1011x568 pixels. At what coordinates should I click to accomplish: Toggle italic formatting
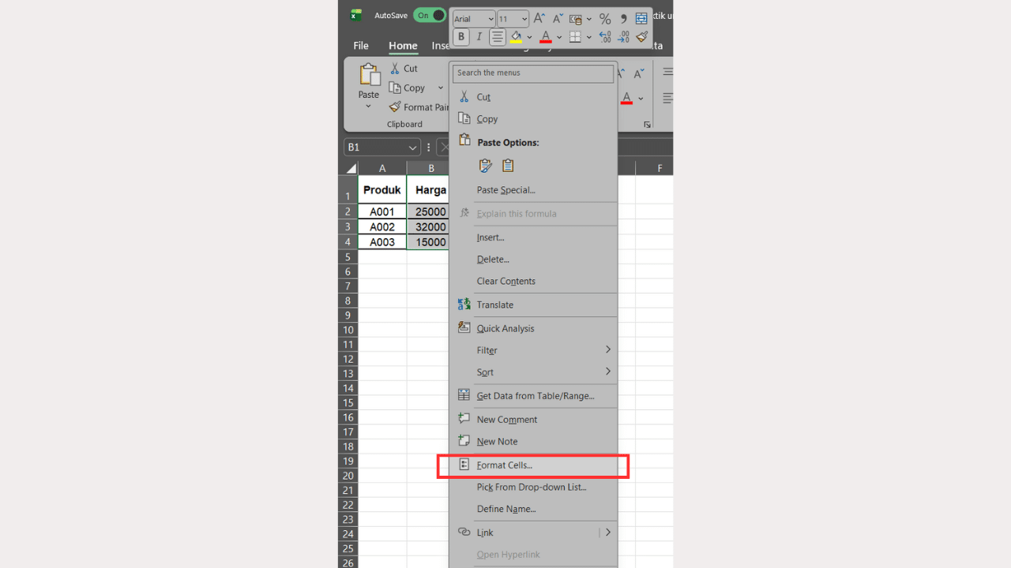[479, 36]
